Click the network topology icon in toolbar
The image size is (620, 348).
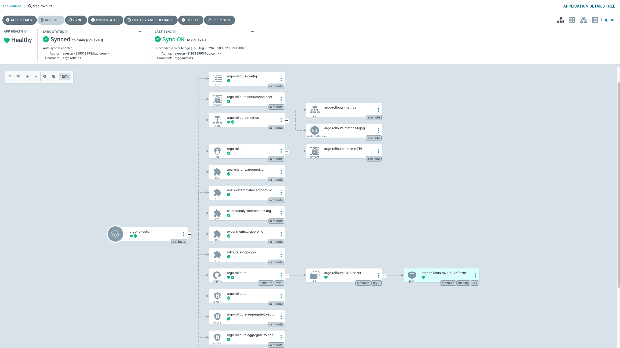[583, 20]
